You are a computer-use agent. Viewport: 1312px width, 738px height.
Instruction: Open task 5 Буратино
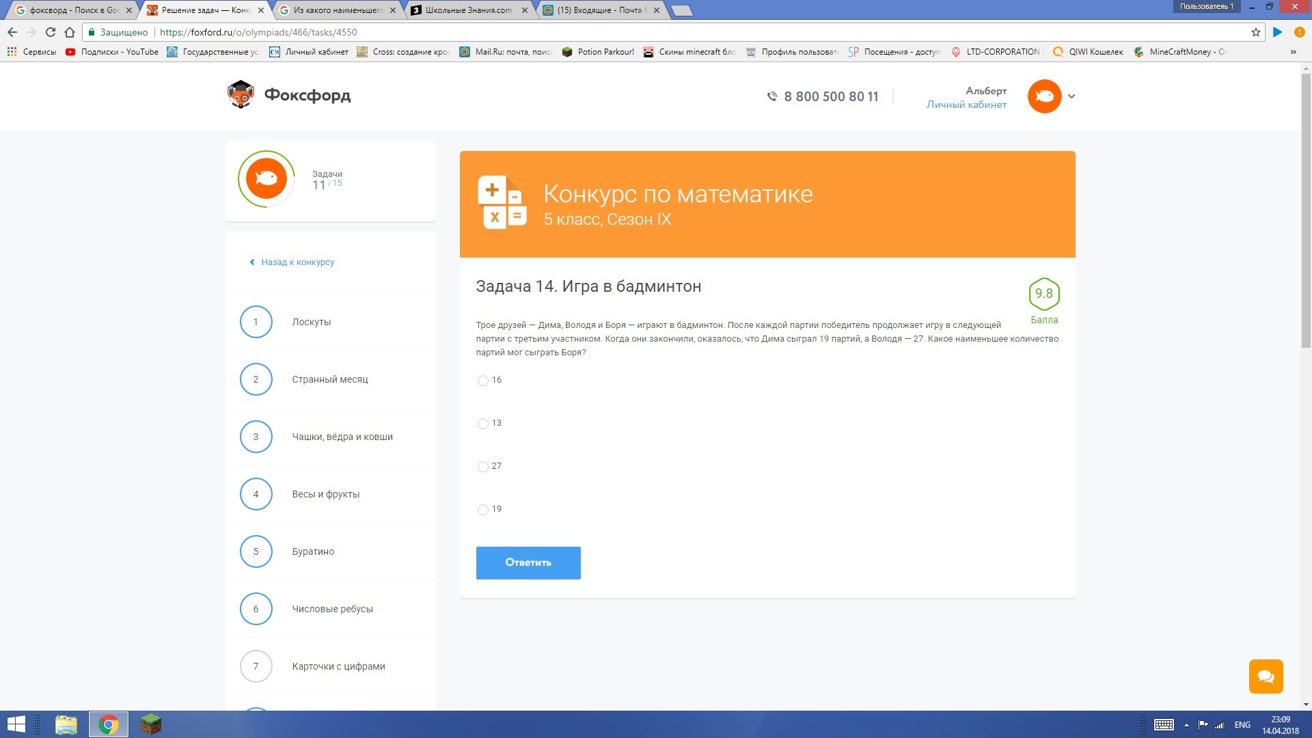point(331,551)
